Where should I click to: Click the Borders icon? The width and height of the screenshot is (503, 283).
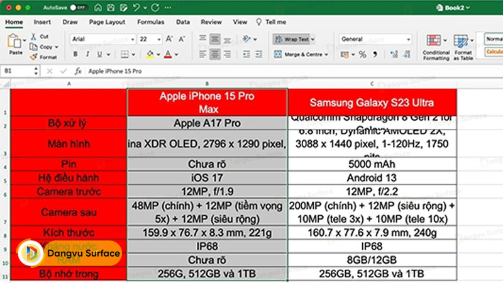[124, 54]
